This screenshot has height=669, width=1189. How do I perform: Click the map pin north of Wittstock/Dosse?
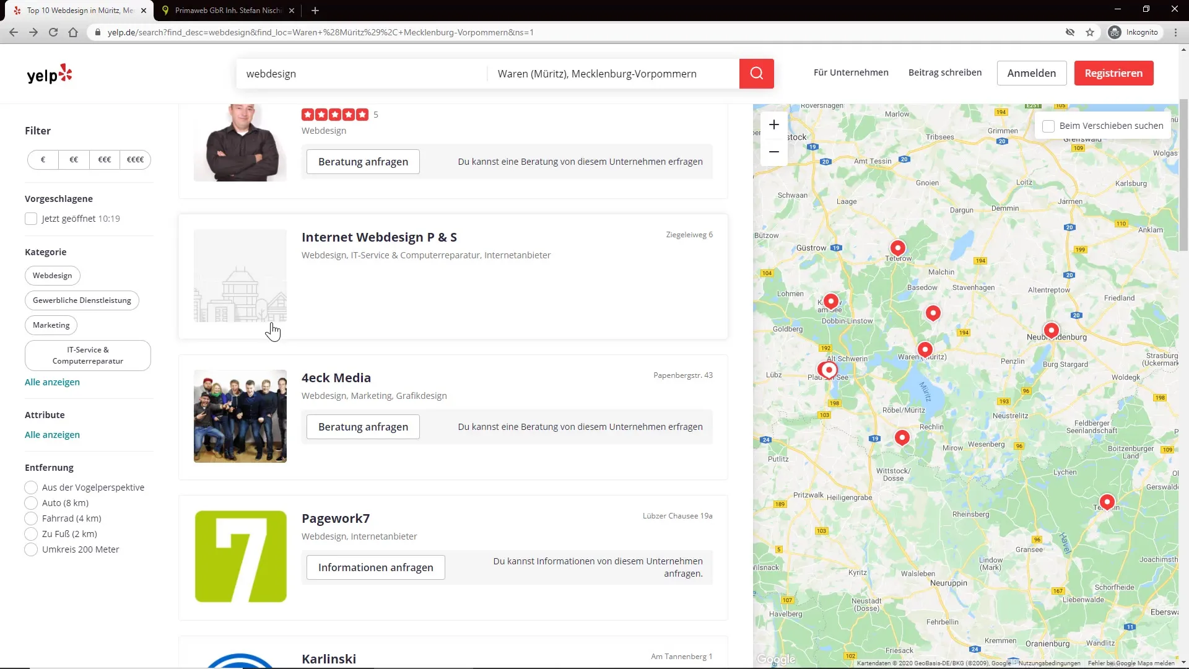tap(902, 437)
